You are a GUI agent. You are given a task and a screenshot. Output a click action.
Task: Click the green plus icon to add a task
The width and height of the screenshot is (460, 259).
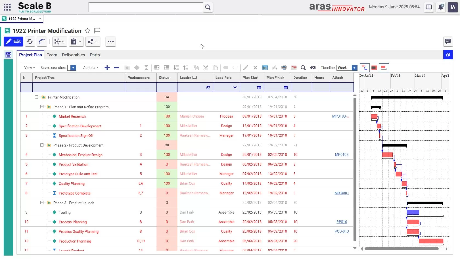point(107,68)
